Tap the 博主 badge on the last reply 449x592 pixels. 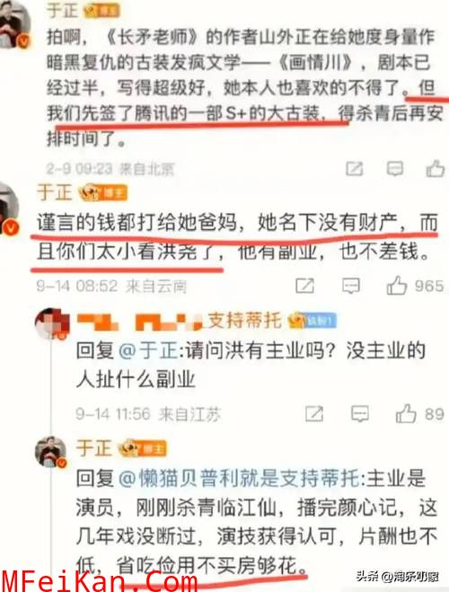pyautogui.click(x=143, y=449)
